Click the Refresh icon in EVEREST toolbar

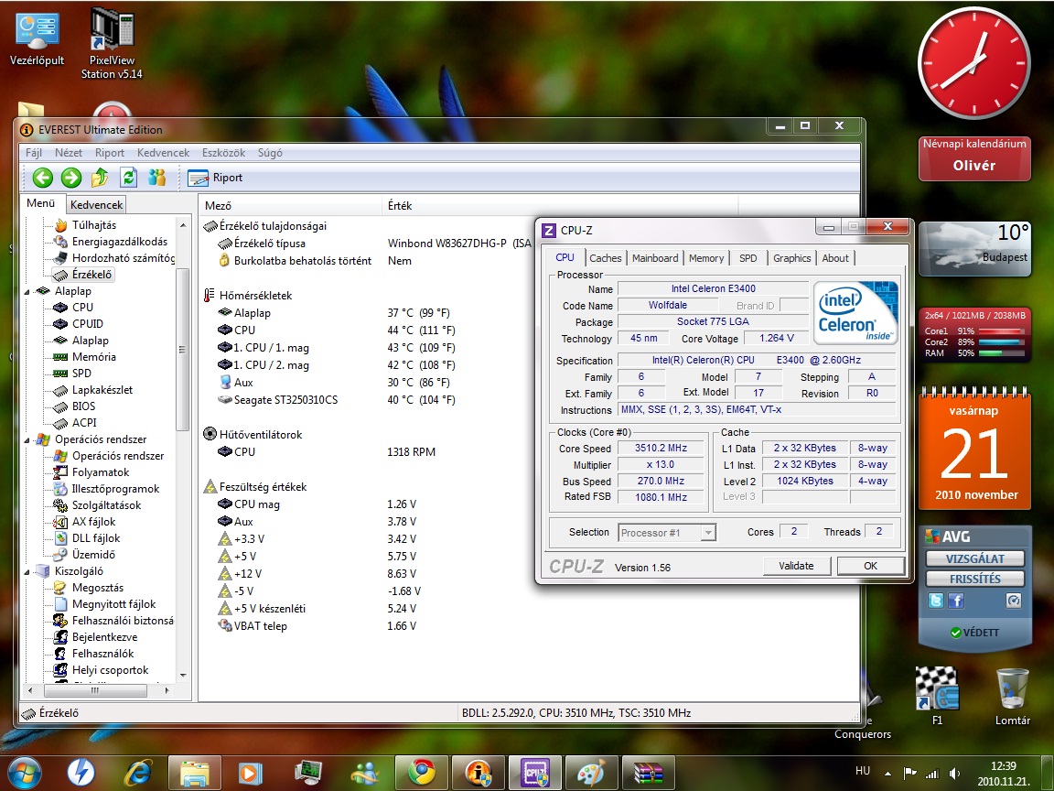(x=128, y=178)
